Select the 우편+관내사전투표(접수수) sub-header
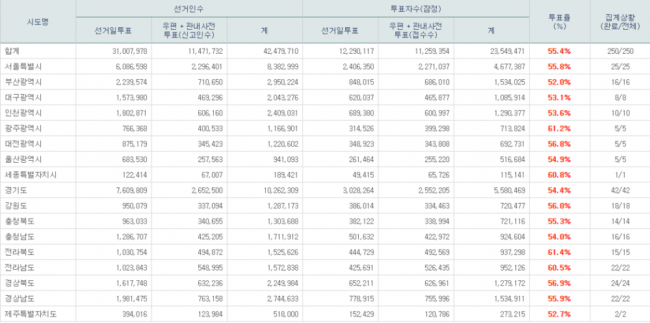The image size is (650, 323). 416,30
